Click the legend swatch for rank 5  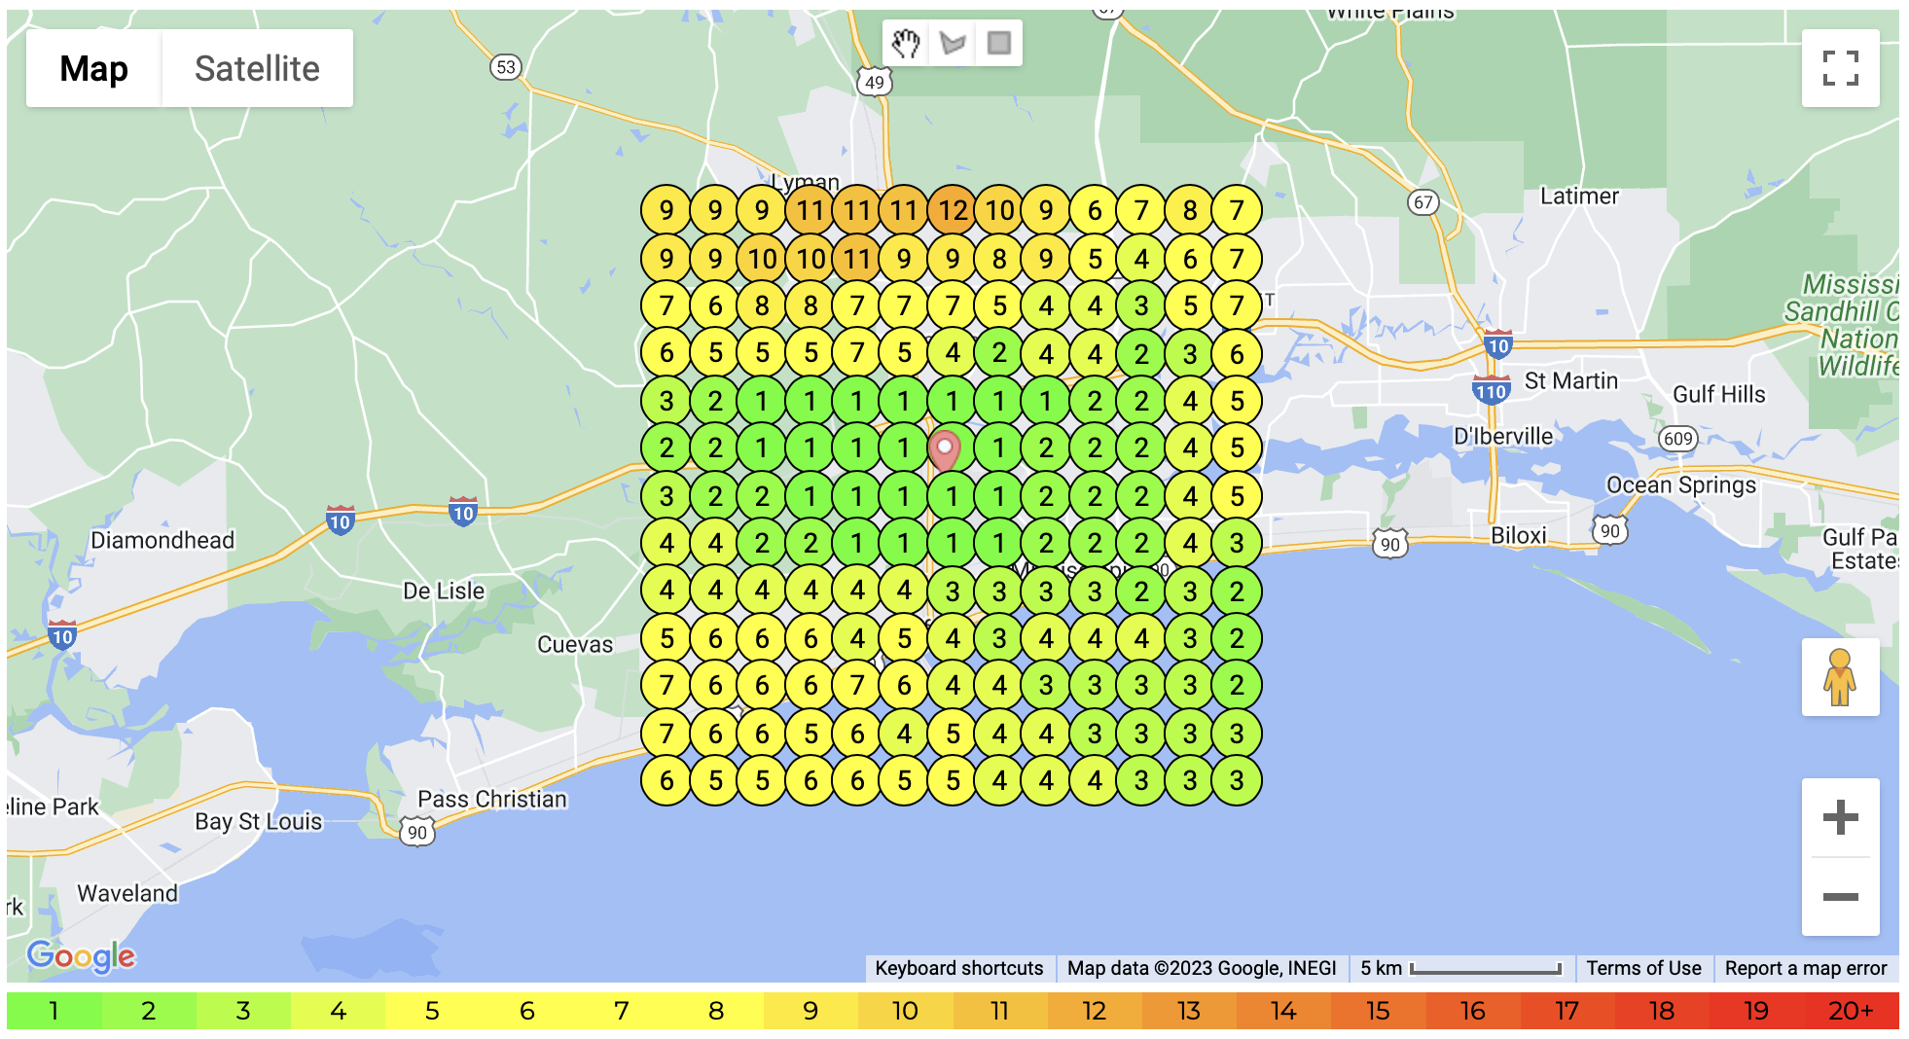click(432, 1011)
